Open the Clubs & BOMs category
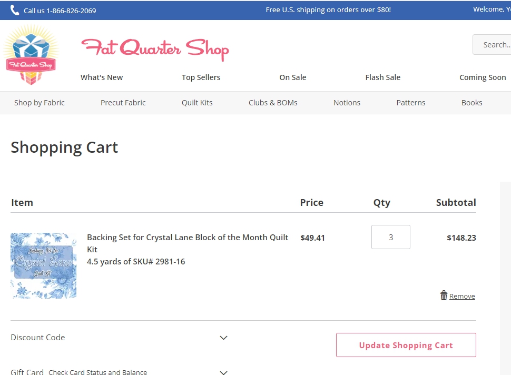 273,103
